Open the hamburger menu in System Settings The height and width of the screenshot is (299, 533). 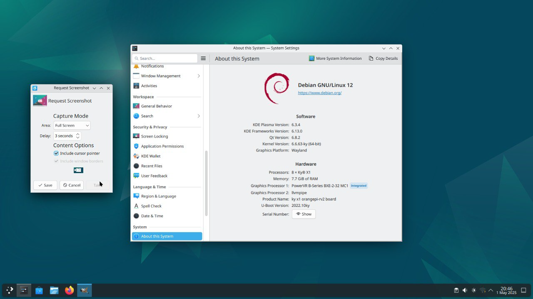pos(203,59)
